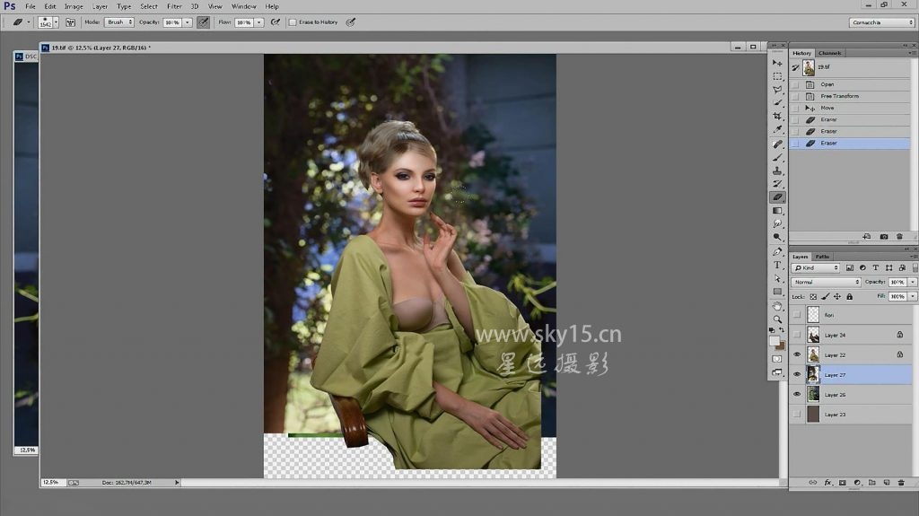Hide Layer 22 with its eye icon
The image size is (919, 516).
[797, 354]
